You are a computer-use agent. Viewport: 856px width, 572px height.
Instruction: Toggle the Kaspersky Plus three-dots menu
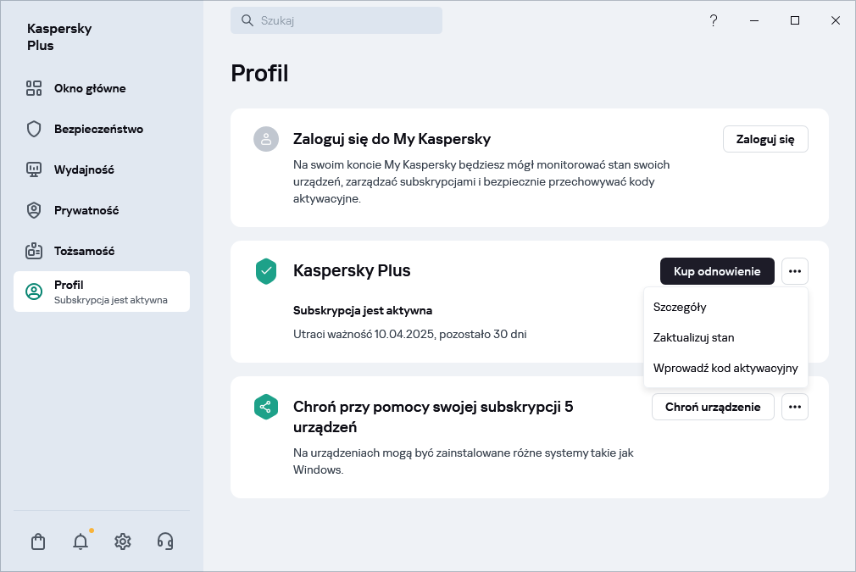794,271
